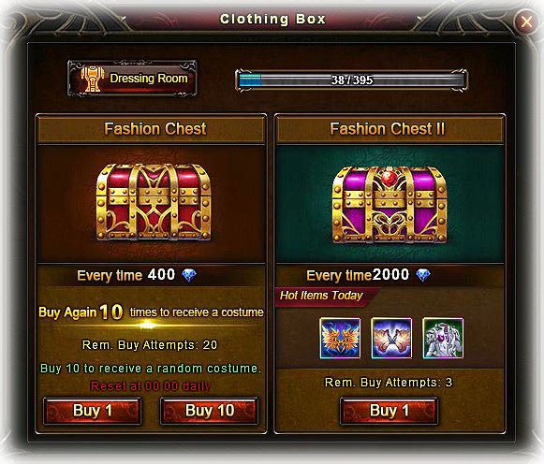
Task: Click Rem. Buy Attempts: 3 label
Action: pos(389,383)
